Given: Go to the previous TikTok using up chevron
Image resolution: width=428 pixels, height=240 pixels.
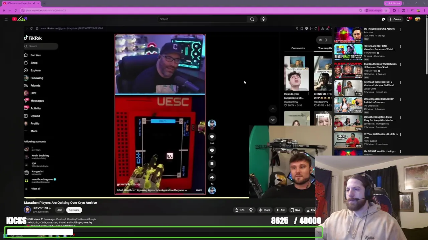Looking at the screenshot, I should (273, 109).
